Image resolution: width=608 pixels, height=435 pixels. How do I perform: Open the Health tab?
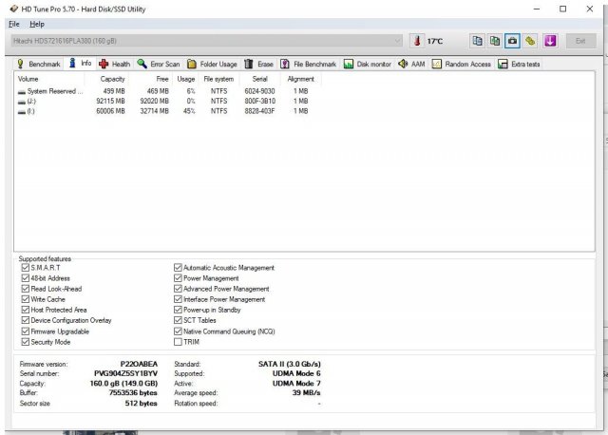pos(114,64)
